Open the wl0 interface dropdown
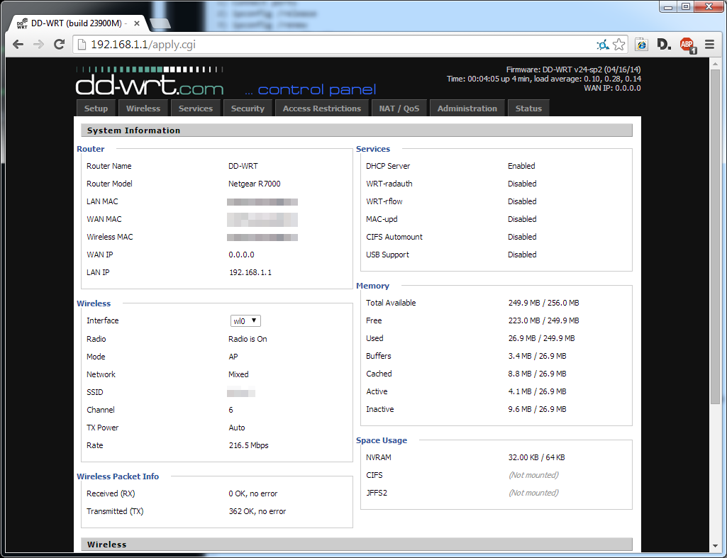 tap(245, 320)
